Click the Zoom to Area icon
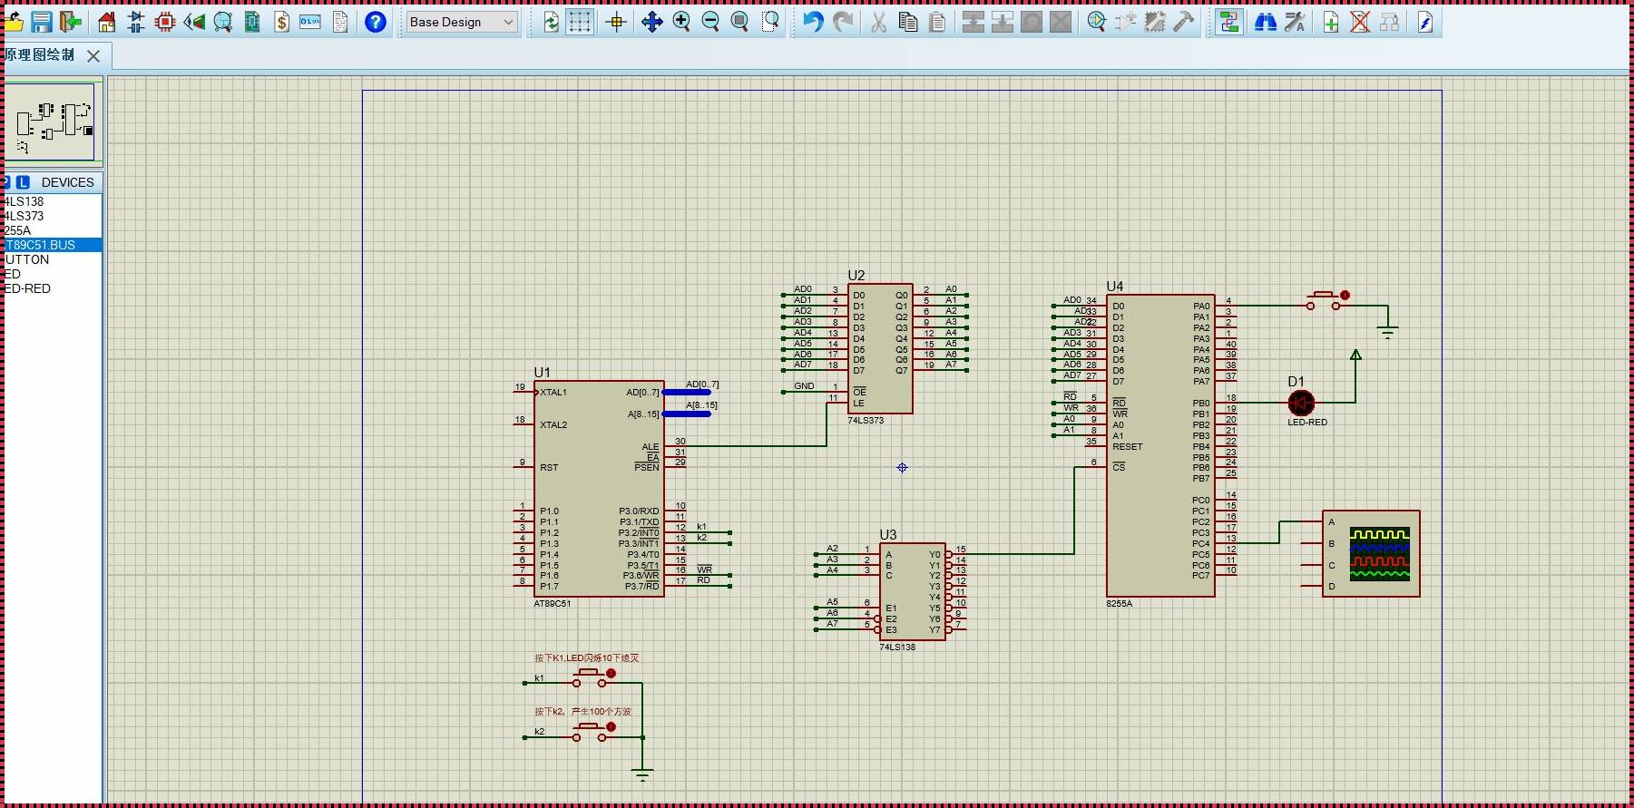The image size is (1634, 808). pos(769,22)
